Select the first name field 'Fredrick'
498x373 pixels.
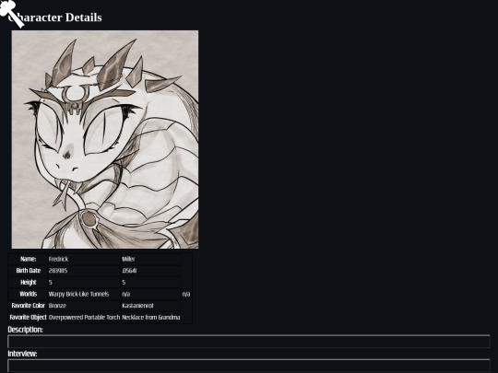(84, 259)
